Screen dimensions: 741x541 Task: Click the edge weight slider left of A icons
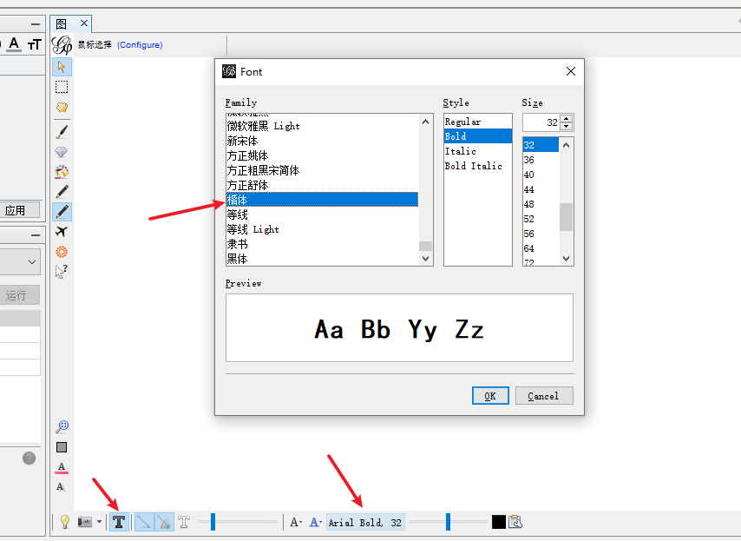tap(238, 522)
